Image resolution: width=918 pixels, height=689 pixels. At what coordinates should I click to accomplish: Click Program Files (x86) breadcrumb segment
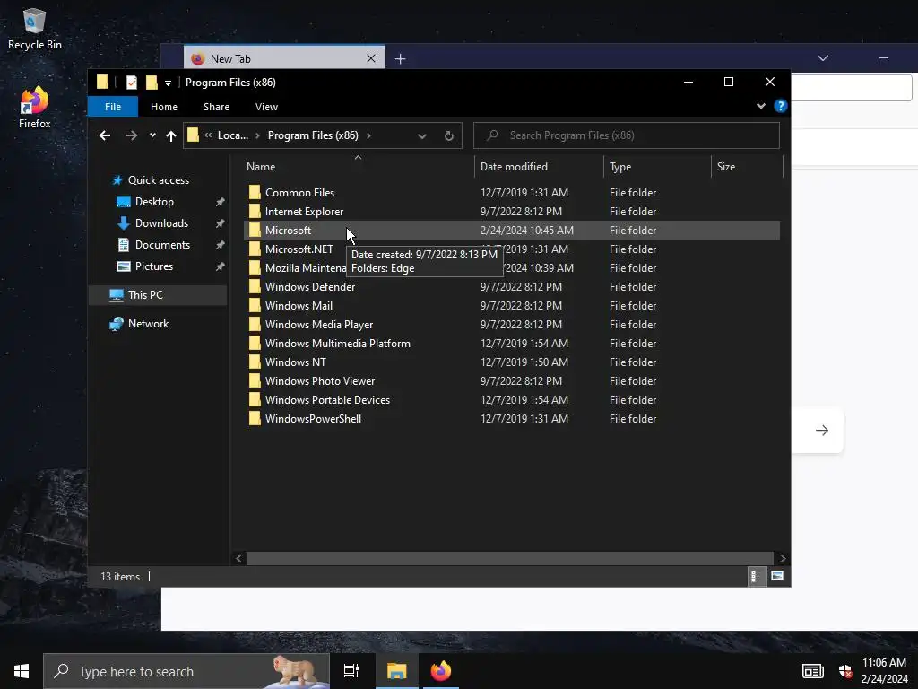[x=313, y=135]
